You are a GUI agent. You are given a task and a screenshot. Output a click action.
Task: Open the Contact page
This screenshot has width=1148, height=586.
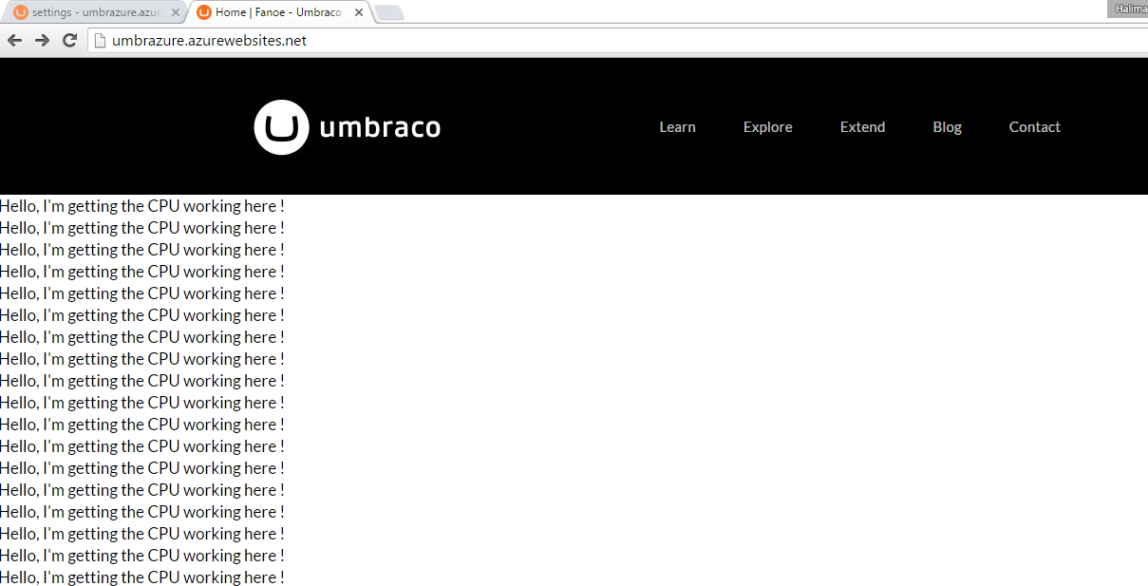[x=1034, y=127]
